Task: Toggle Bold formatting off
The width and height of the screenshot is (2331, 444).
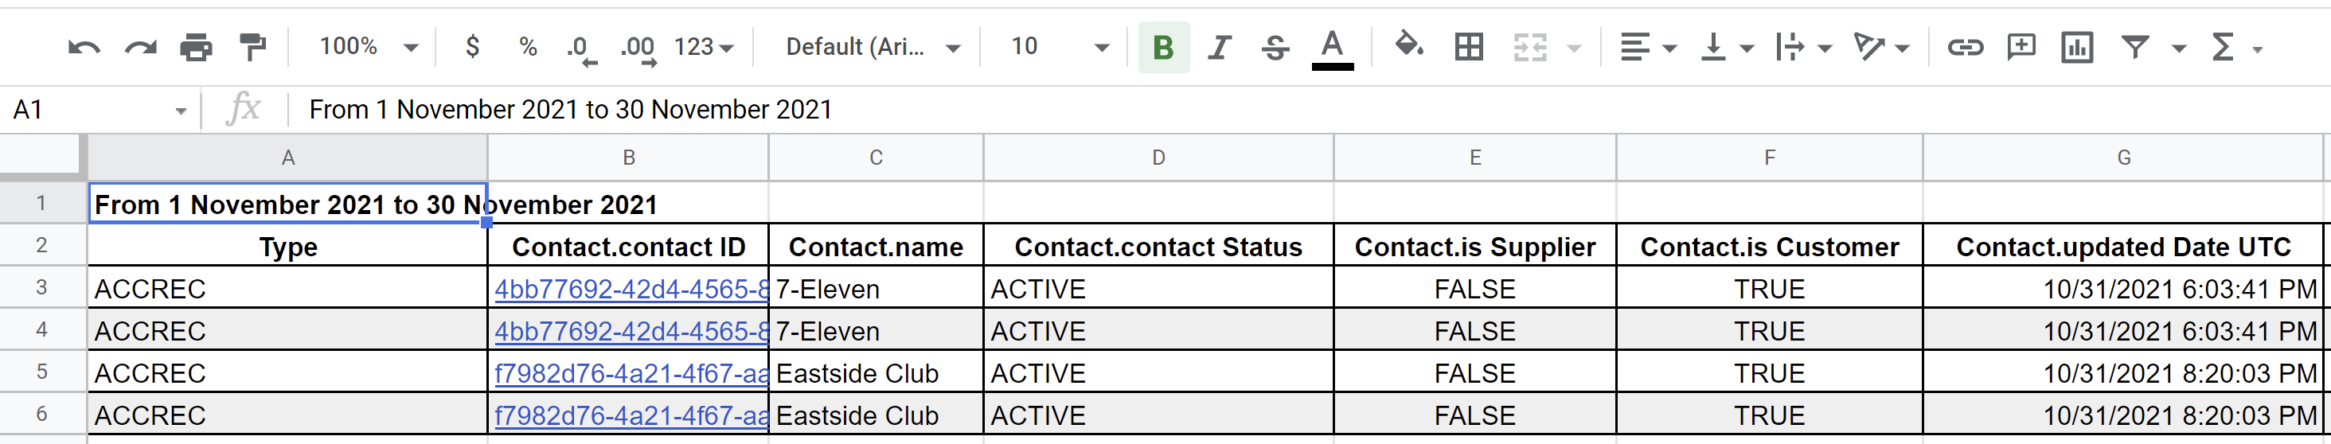Action: point(1164,47)
